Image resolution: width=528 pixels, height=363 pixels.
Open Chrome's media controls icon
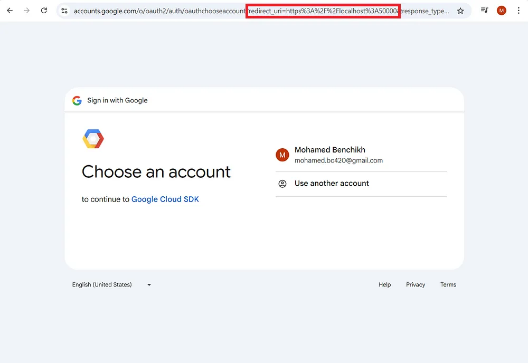484,10
